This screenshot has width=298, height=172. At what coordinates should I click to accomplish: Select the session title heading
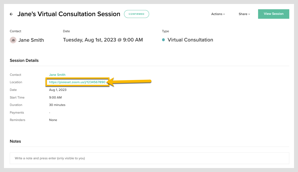tap(69, 14)
